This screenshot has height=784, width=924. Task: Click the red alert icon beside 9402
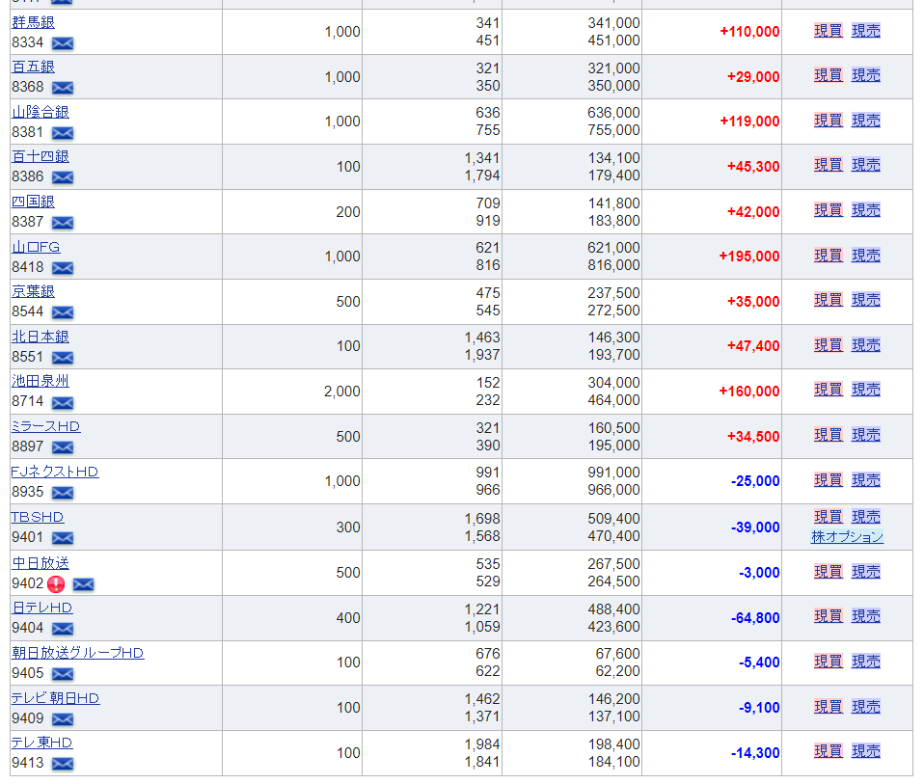[56, 583]
